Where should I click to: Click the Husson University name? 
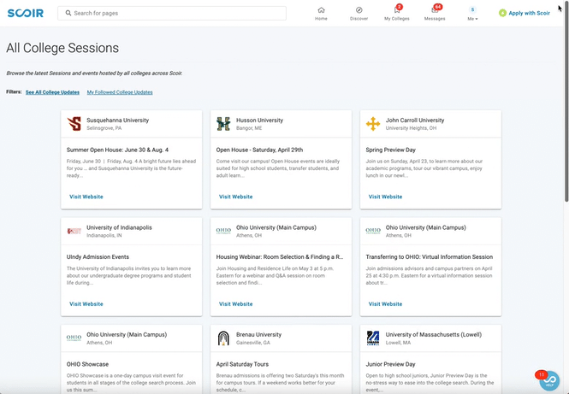tap(259, 121)
